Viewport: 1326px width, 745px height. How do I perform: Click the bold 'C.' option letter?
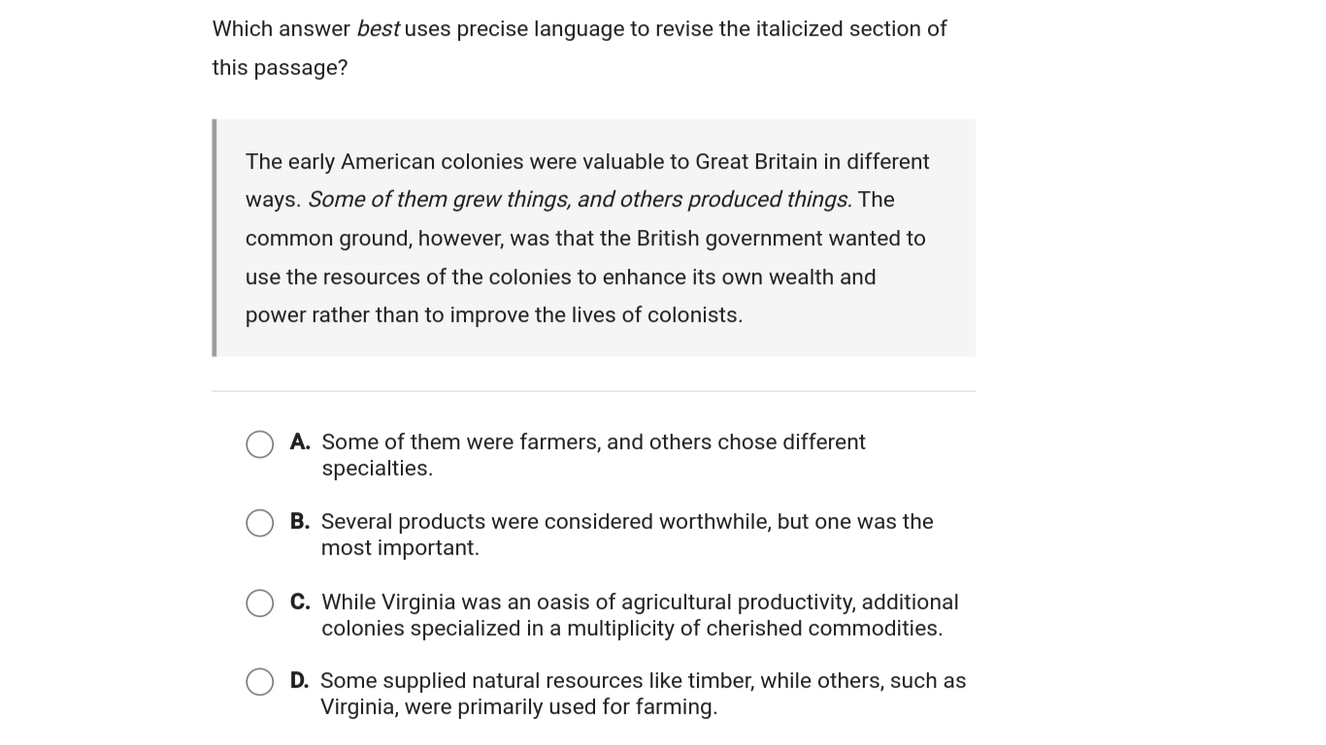coord(300,602)
